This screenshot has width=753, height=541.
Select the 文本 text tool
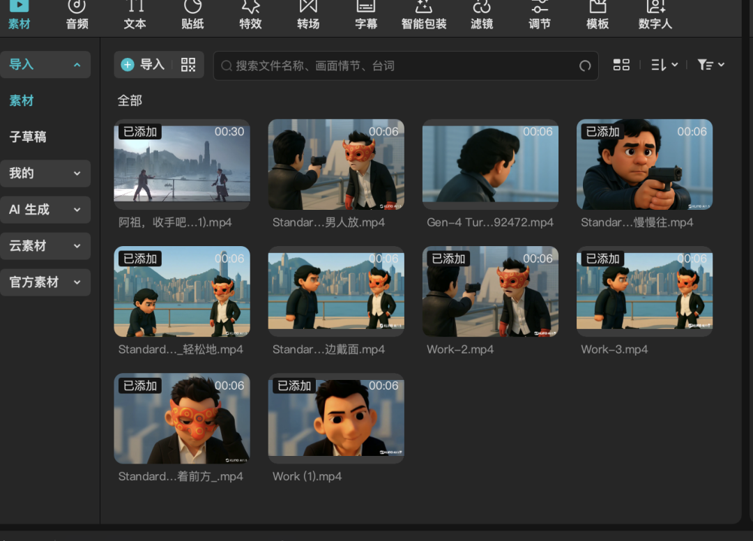click(135, 15)
